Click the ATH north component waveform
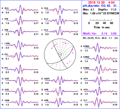This screenshot has width=120, height=109. point(101,91)
